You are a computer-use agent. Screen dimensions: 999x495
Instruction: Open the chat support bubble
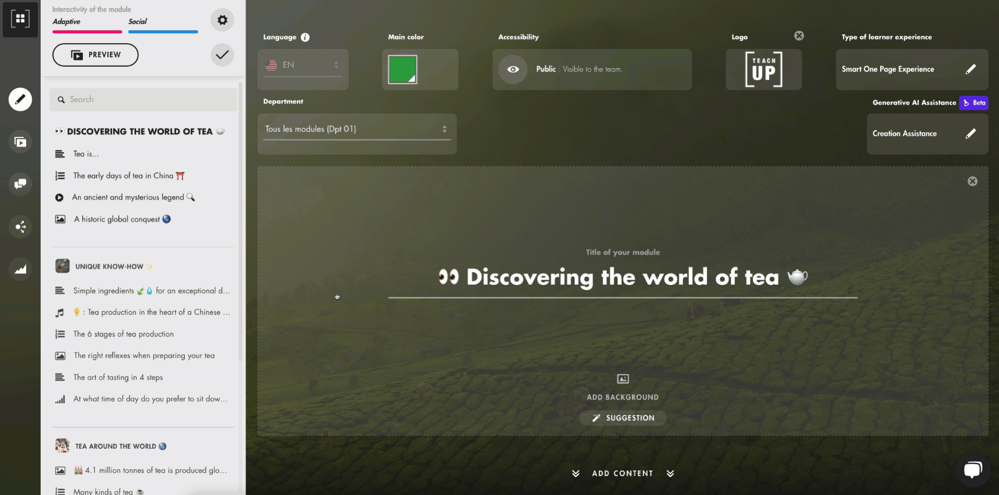972,470
